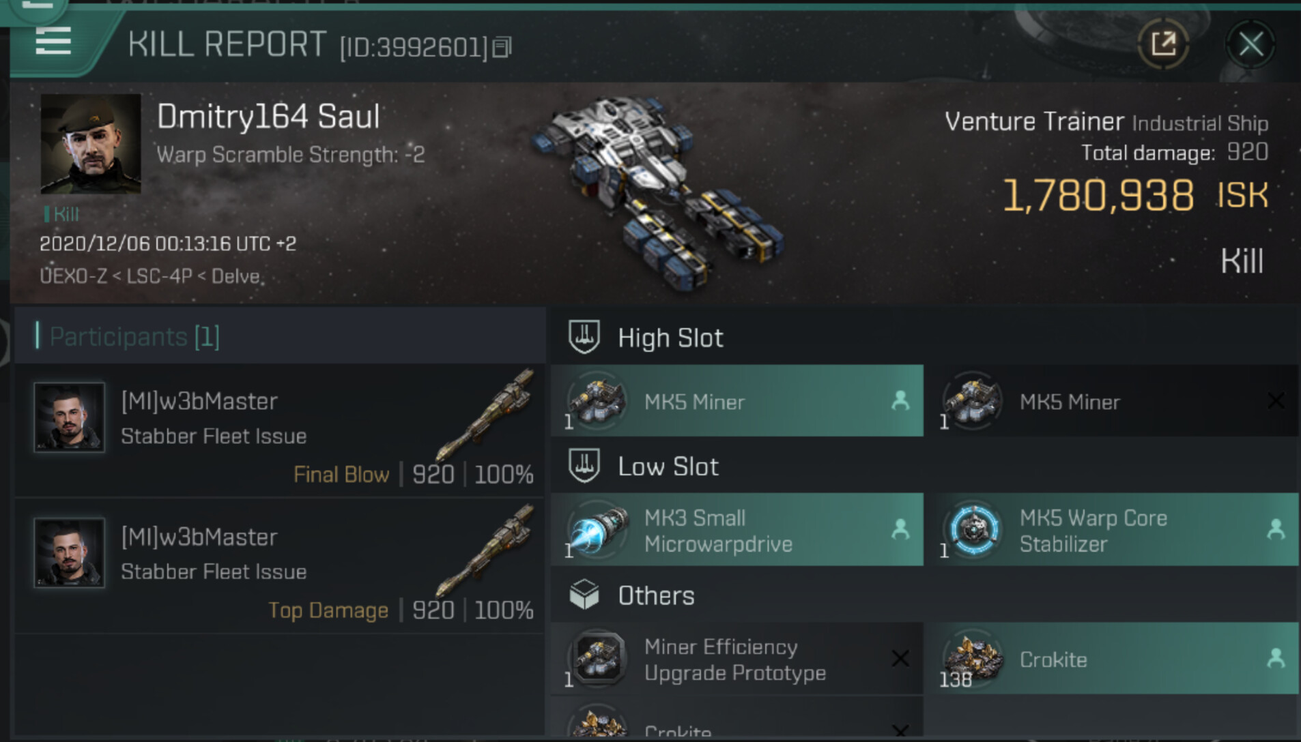Click the High Slot section header

(670, 338)
